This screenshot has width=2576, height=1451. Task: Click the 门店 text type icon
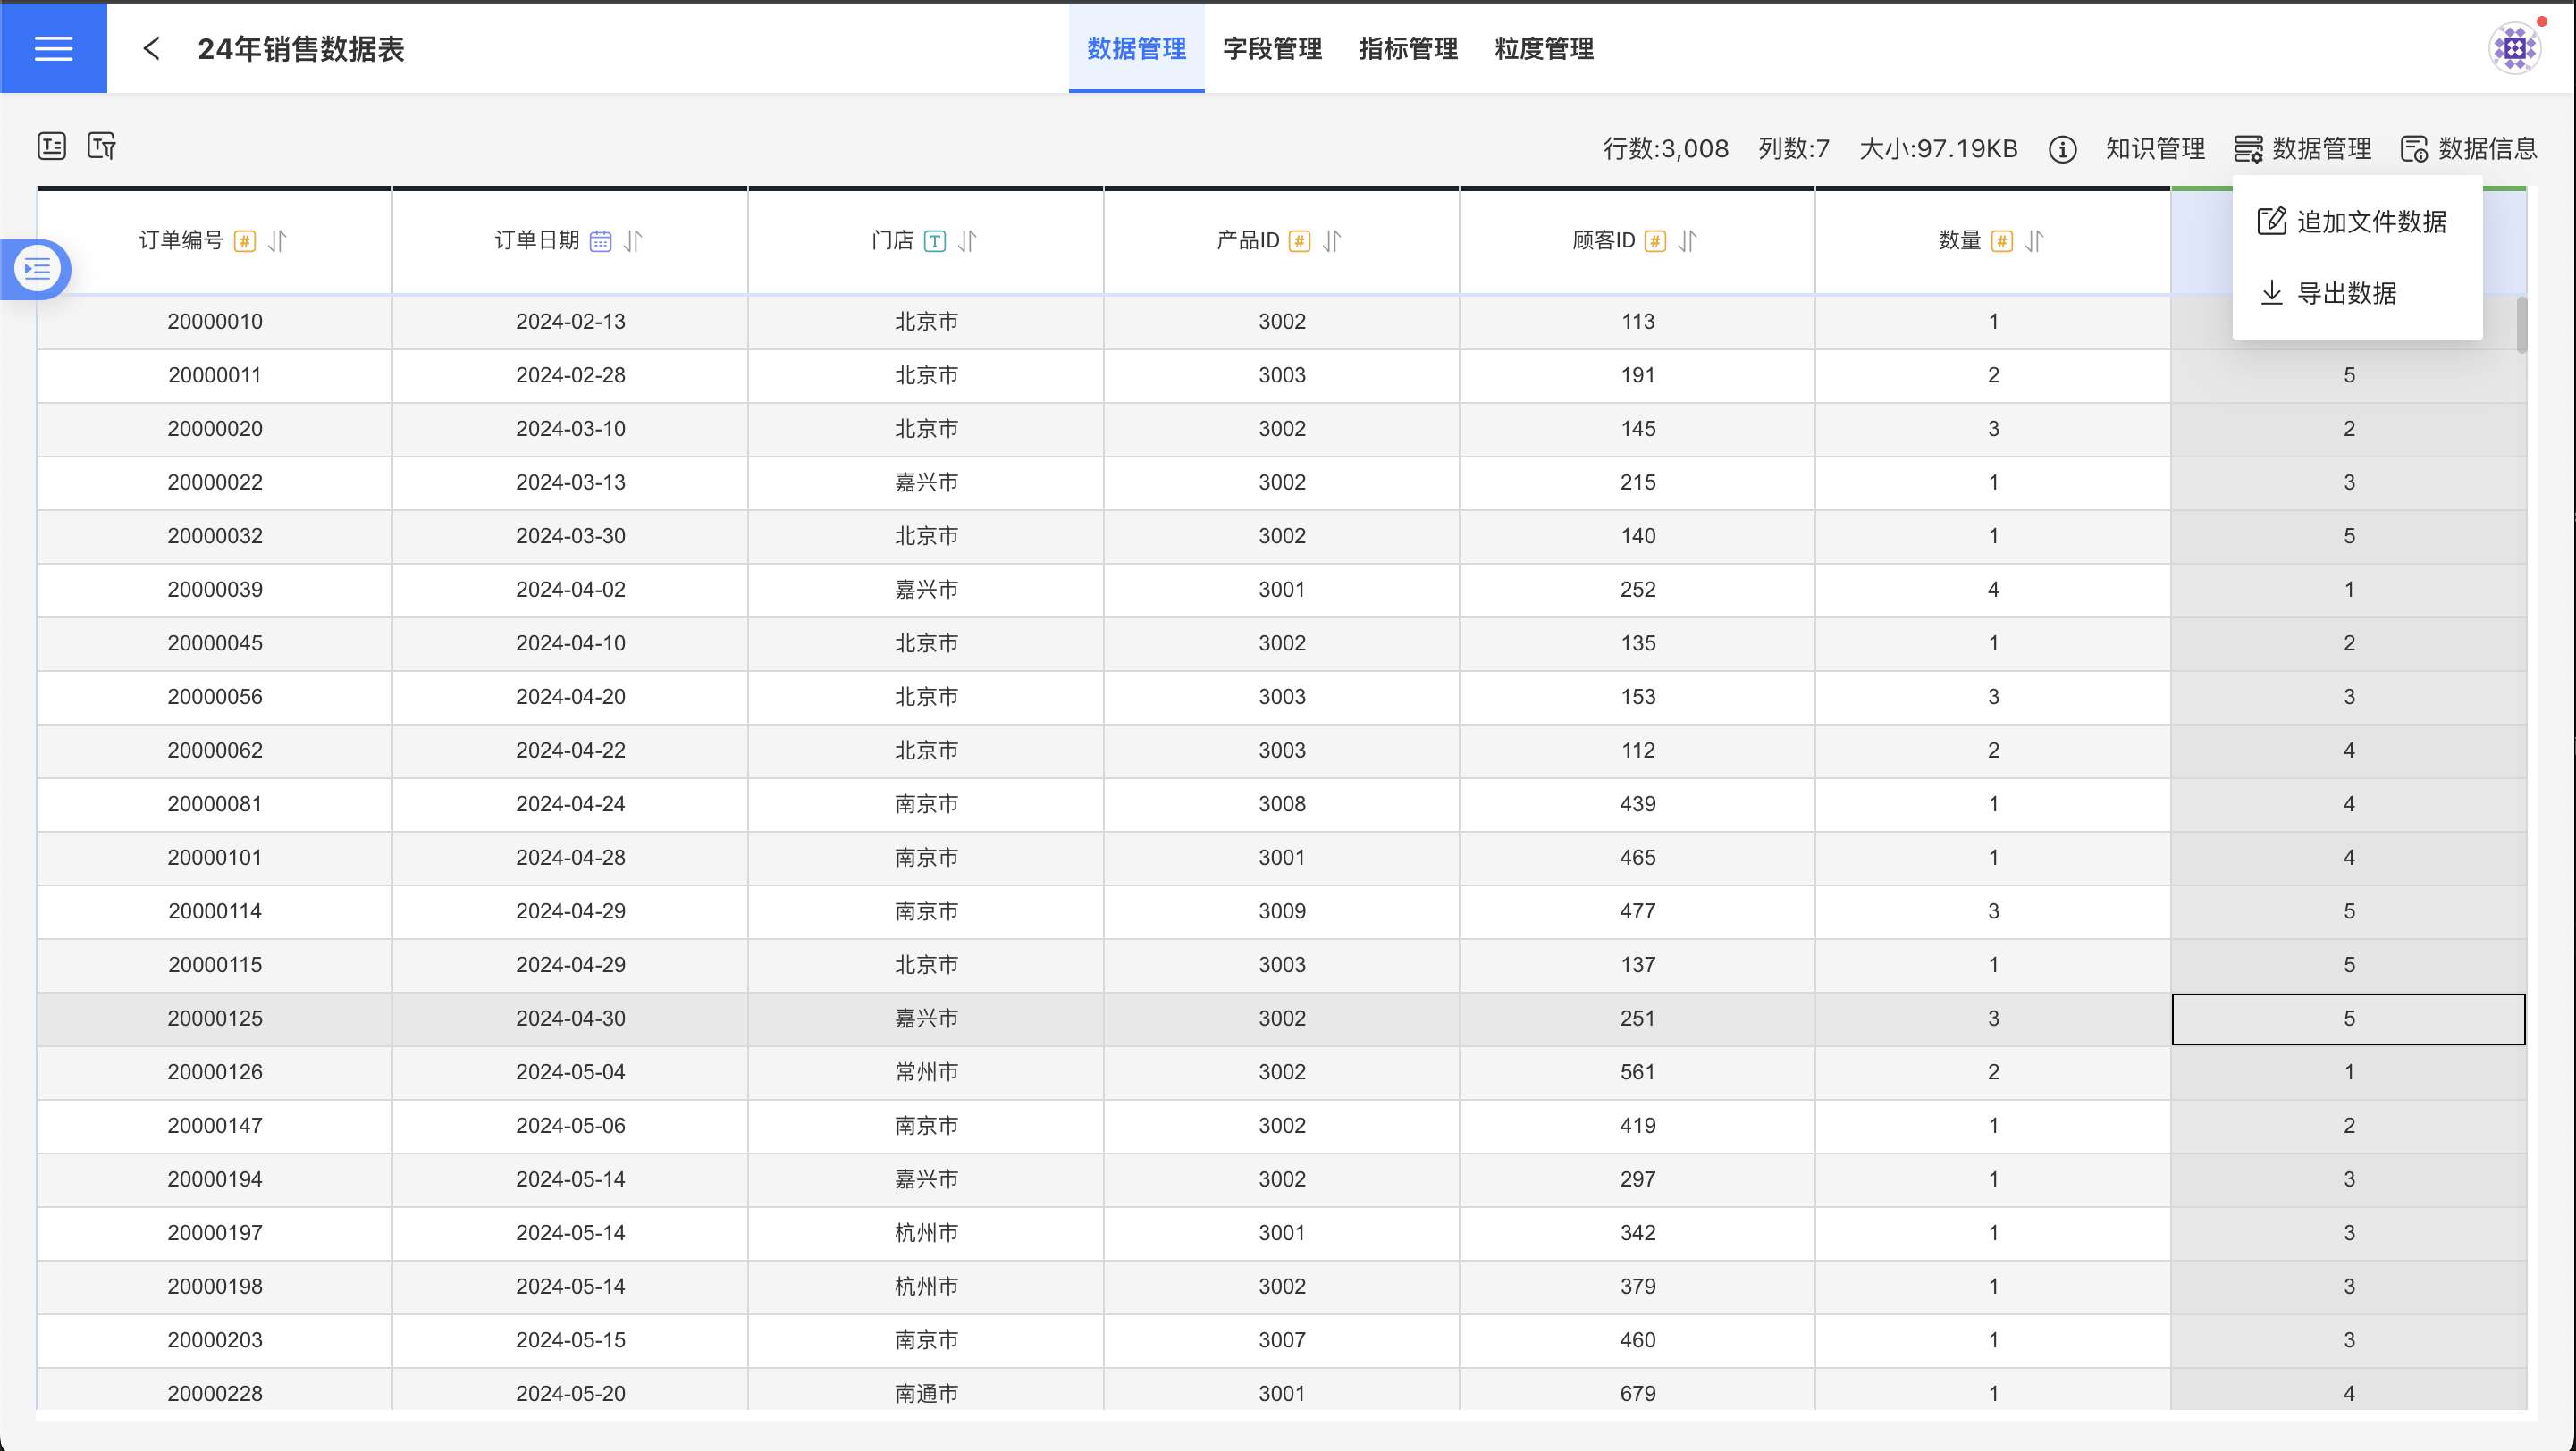pyautogui.click(x=935, y=241)
